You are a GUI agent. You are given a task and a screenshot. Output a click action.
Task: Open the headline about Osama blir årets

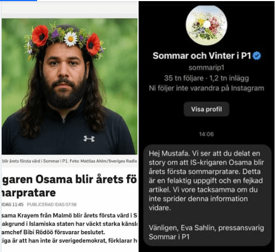click(x=69, y=186)
